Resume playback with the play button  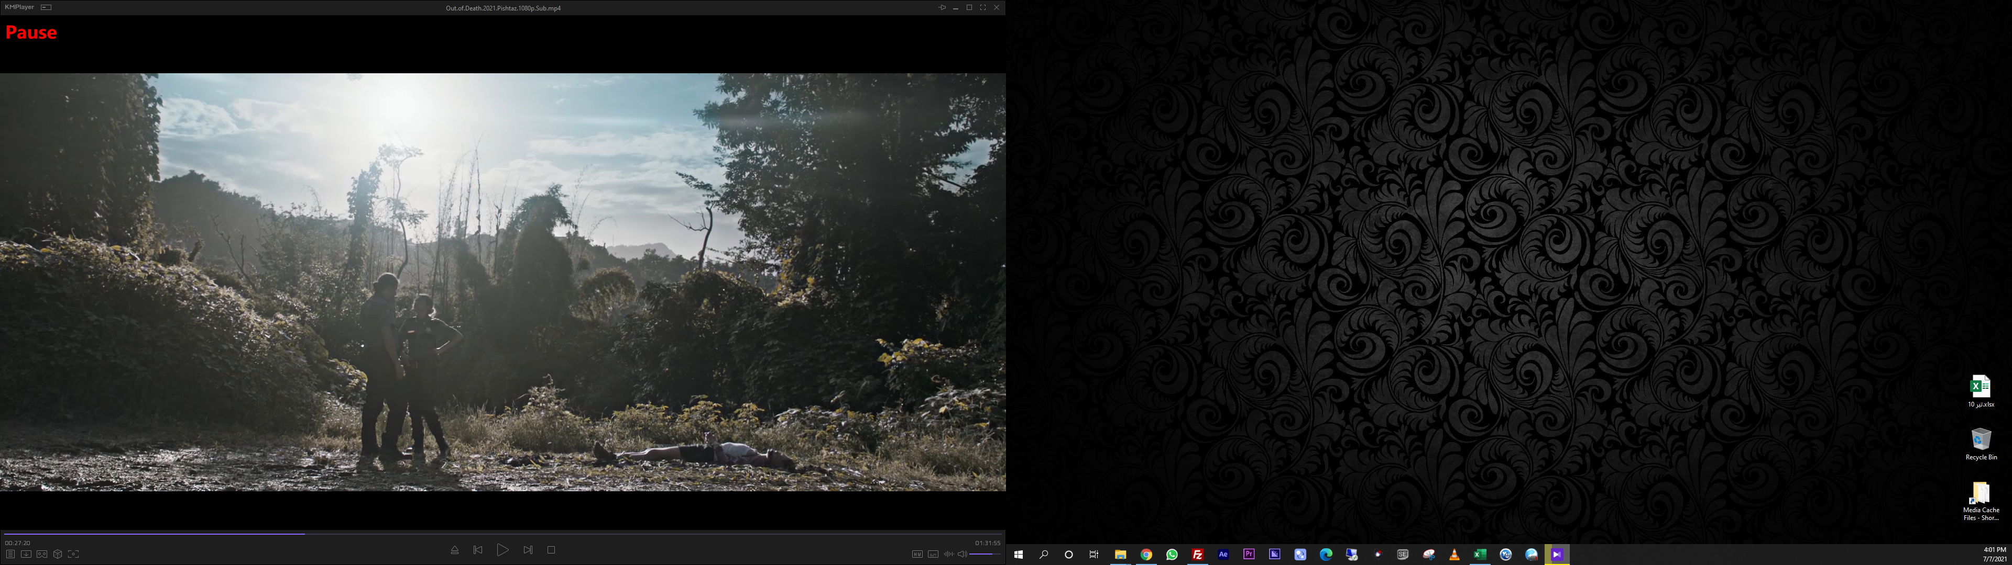pos(502,550)
